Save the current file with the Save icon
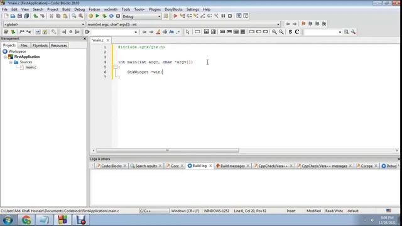This screenshot has width=402, height=226. 19,16
